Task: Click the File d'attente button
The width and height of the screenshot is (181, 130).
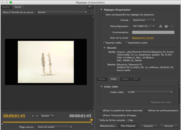Action: [x=128, y=126]
